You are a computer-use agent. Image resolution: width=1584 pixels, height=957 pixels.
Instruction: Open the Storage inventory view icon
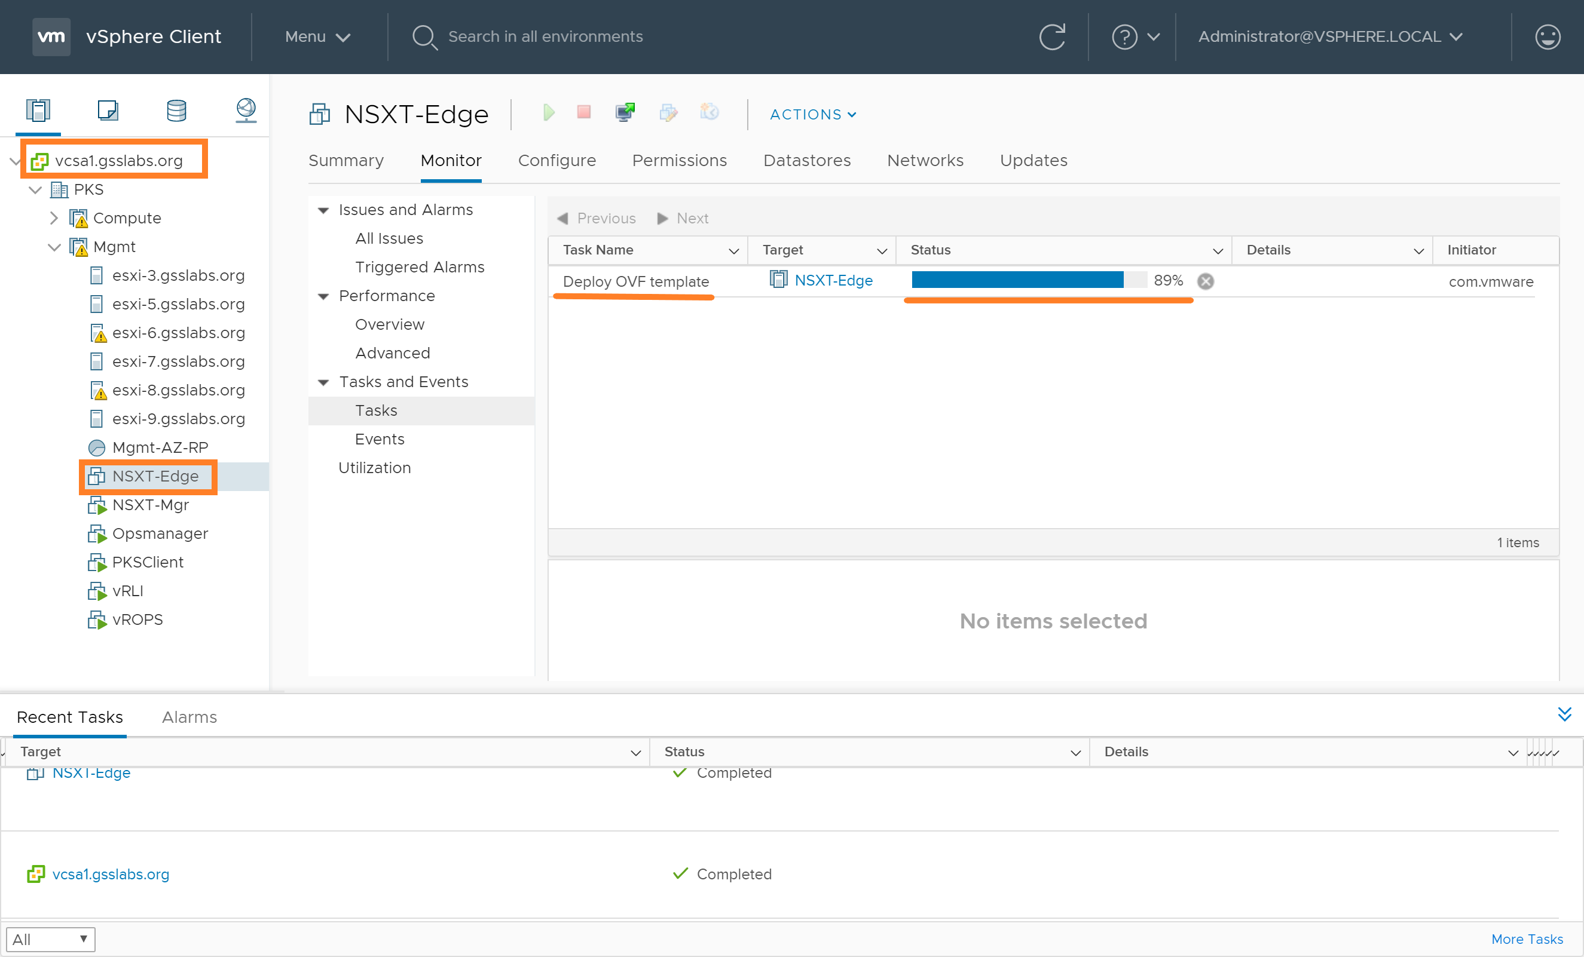pos(176,111)
